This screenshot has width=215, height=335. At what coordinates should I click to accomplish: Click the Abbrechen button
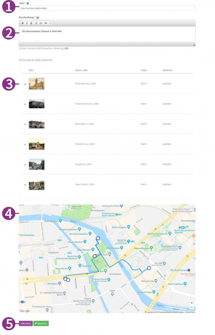26,324
